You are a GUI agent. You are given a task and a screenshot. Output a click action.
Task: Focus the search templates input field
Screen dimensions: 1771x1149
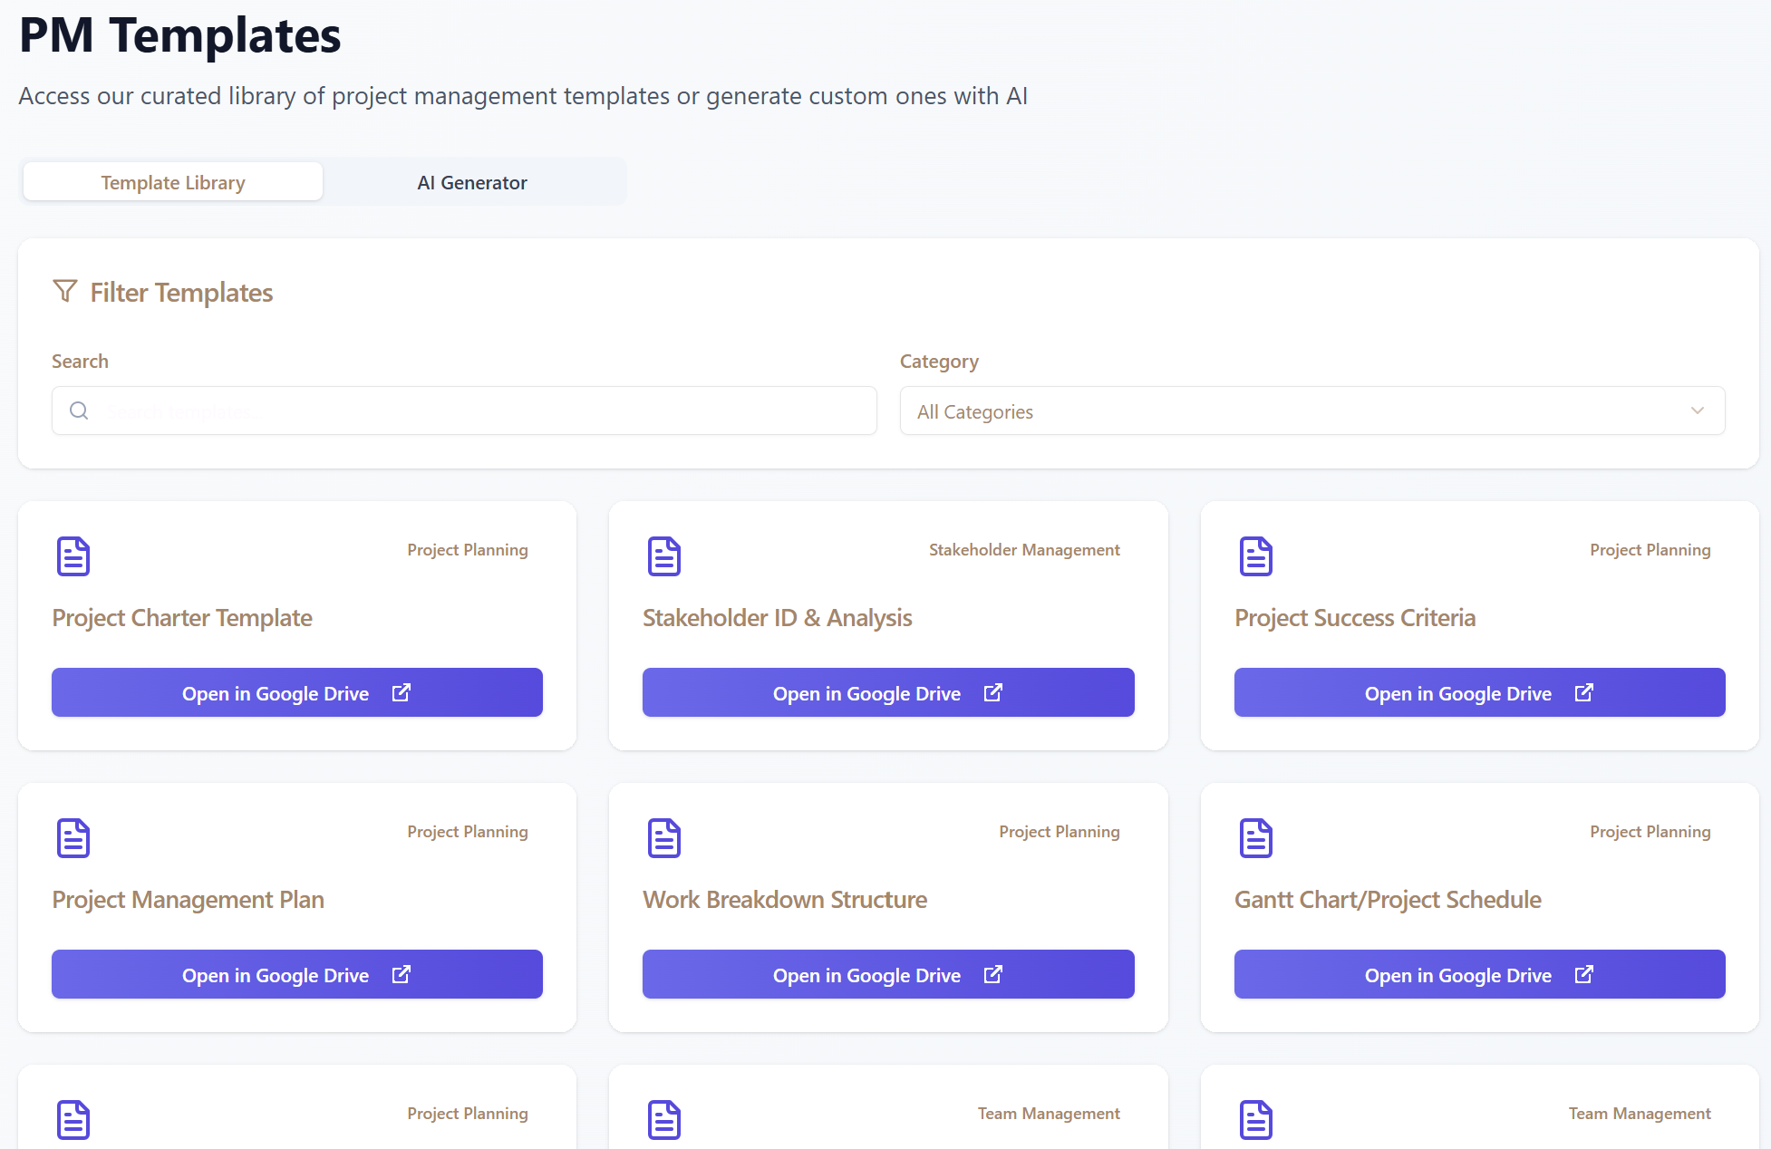480,411
